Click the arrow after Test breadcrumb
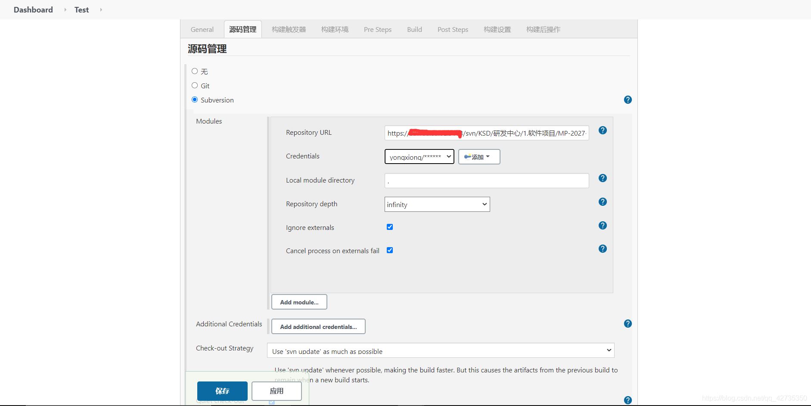811x406 pixels. pos(101,9)
